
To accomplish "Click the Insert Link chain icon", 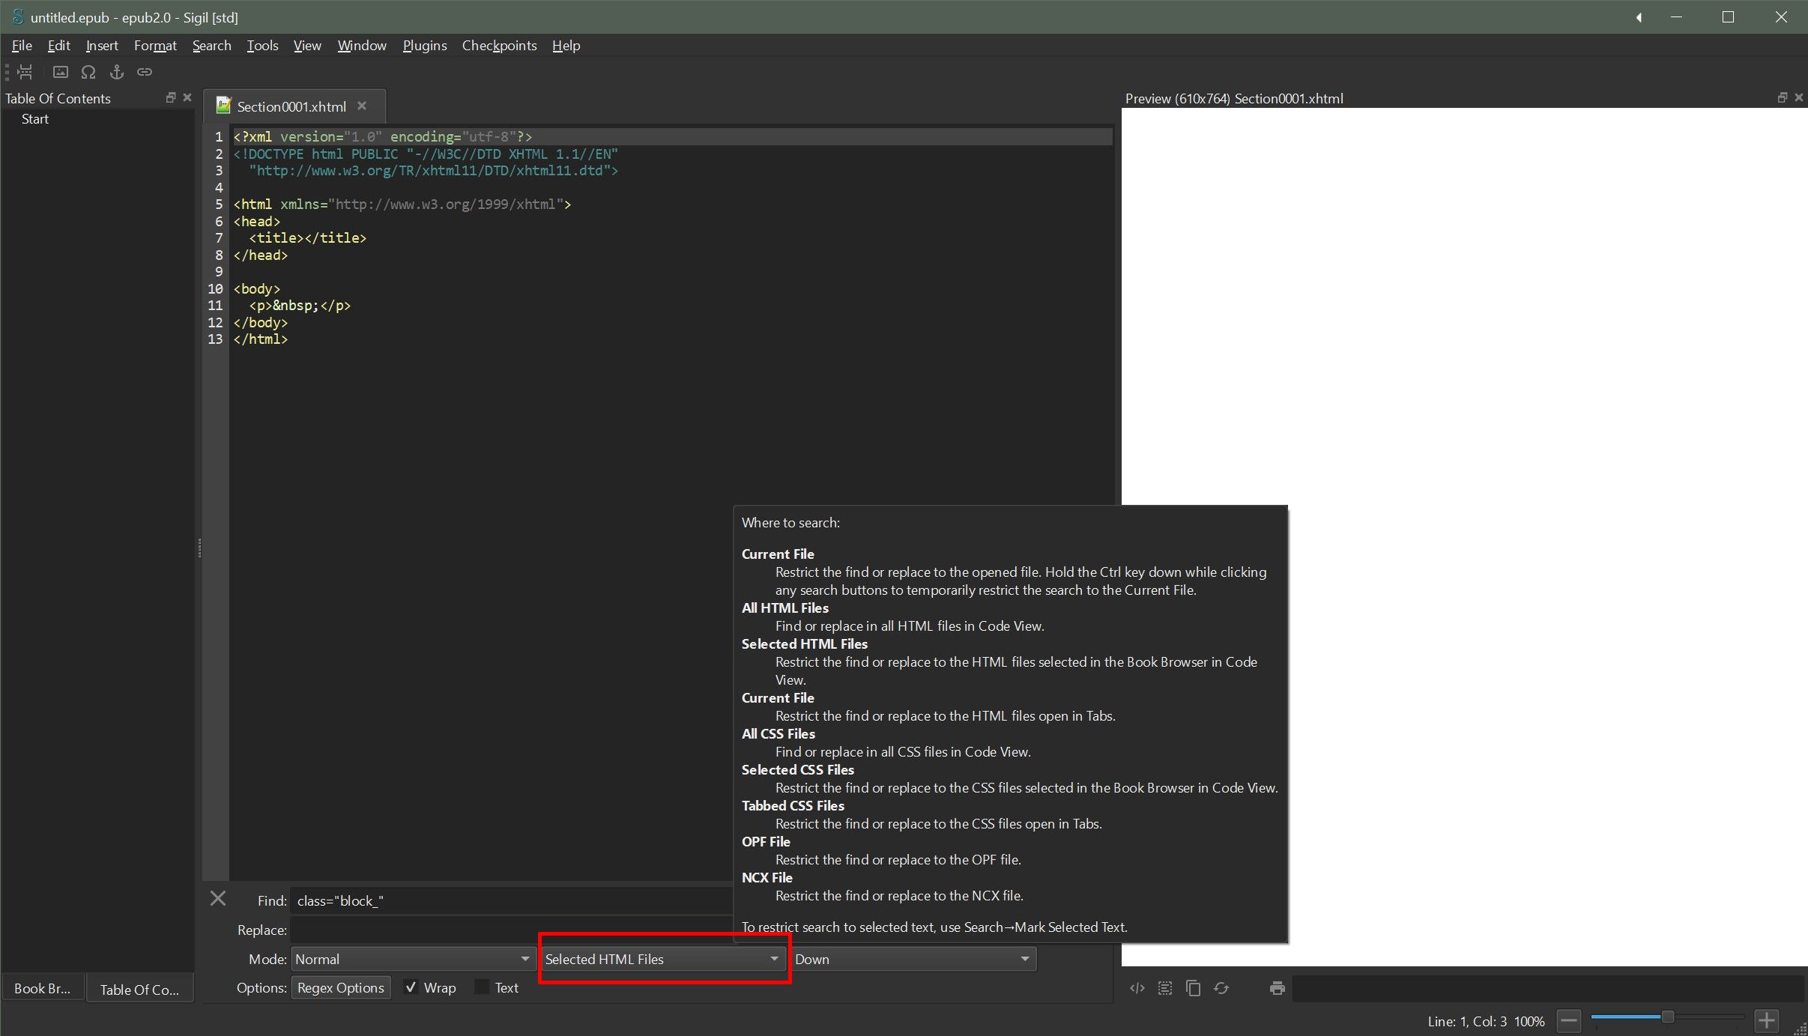I will 145,72.
